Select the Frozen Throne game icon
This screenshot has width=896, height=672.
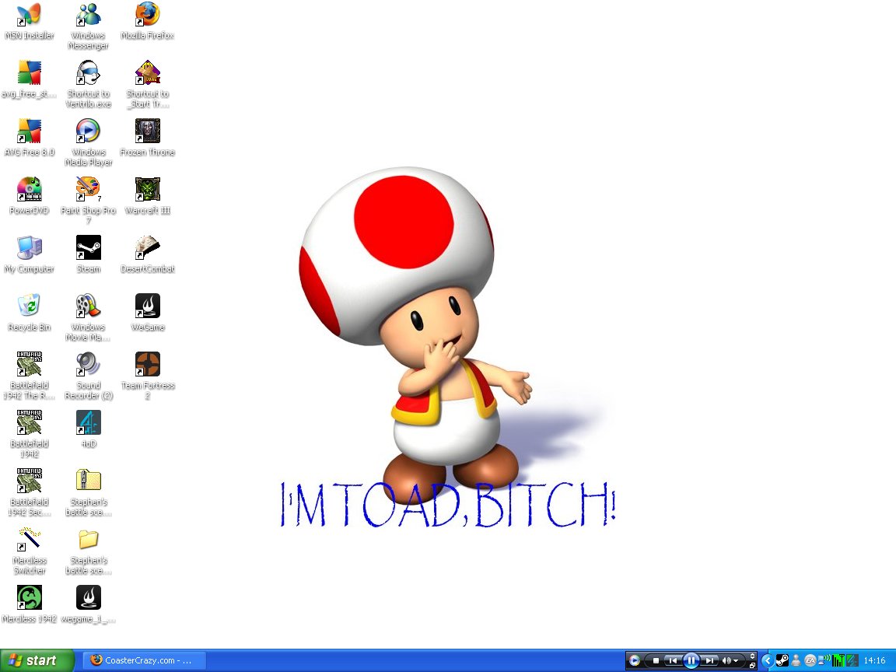pos(148,138)
